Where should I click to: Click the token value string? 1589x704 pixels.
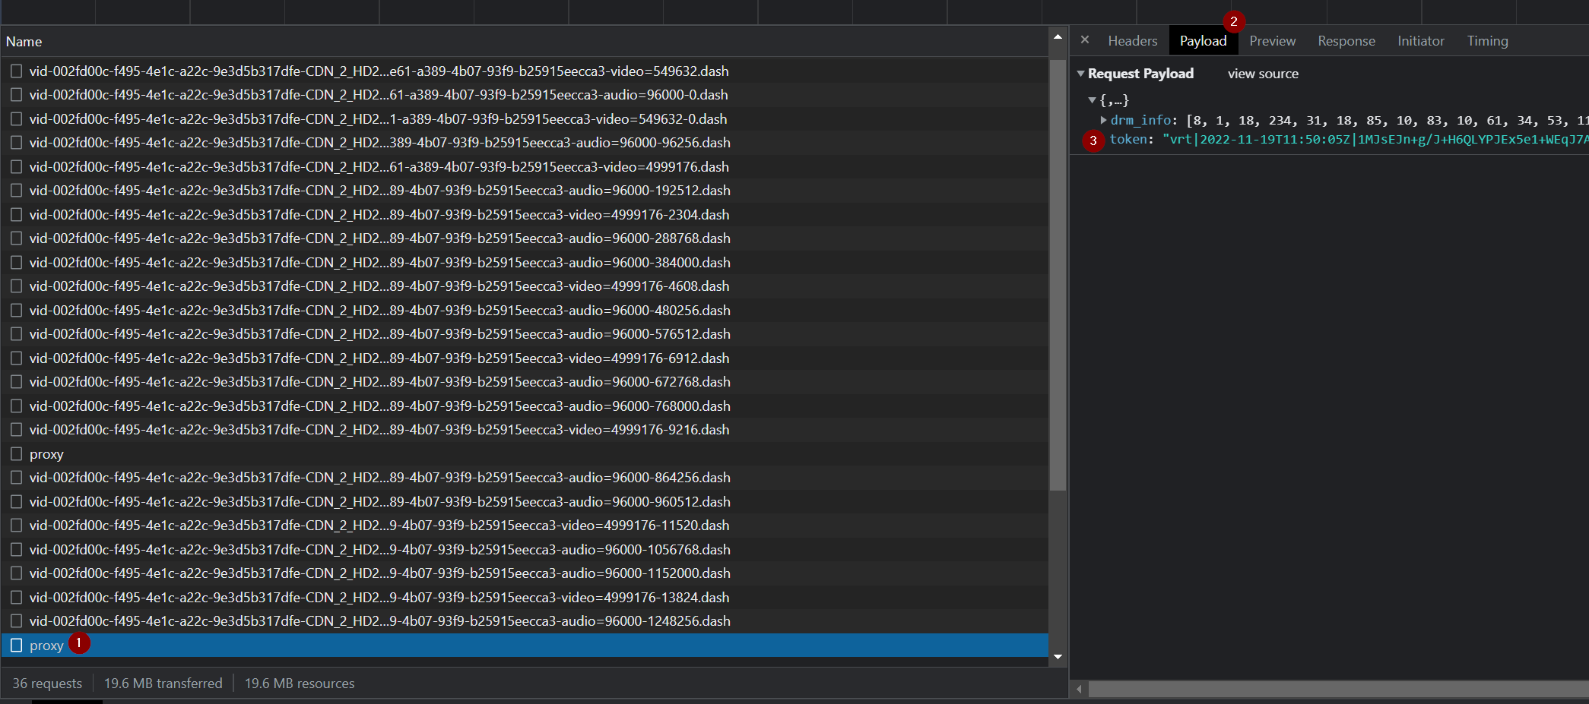coord(1375,140)
